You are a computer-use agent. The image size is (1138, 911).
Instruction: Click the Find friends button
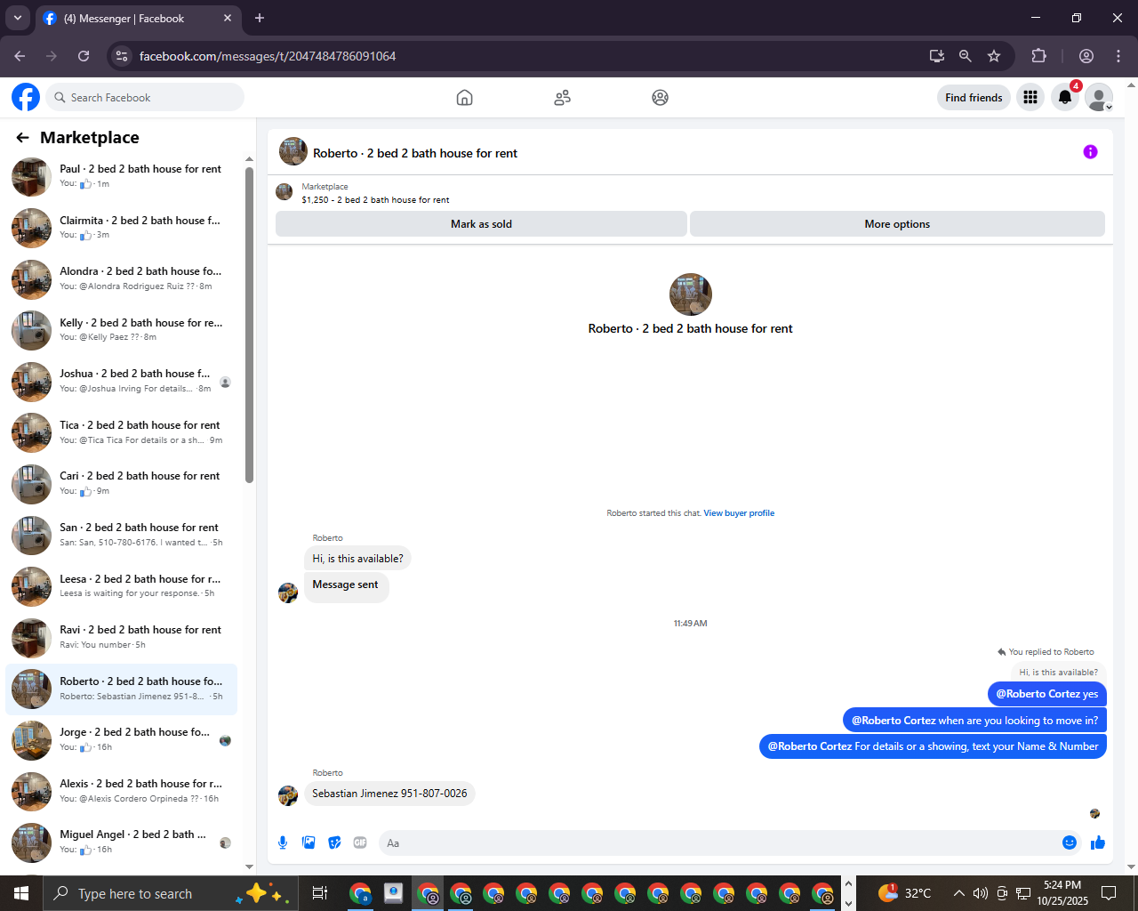974,98
